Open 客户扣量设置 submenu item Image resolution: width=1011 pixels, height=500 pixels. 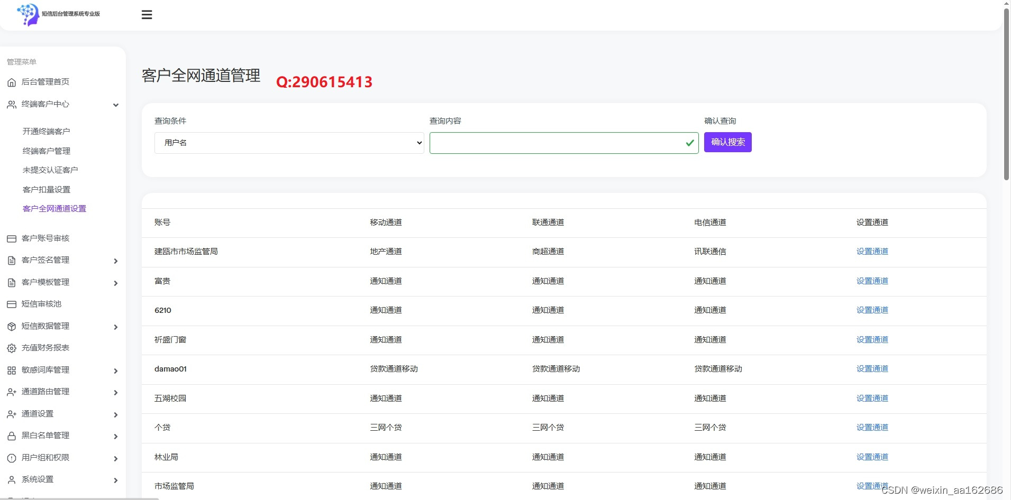coord(47,190)
